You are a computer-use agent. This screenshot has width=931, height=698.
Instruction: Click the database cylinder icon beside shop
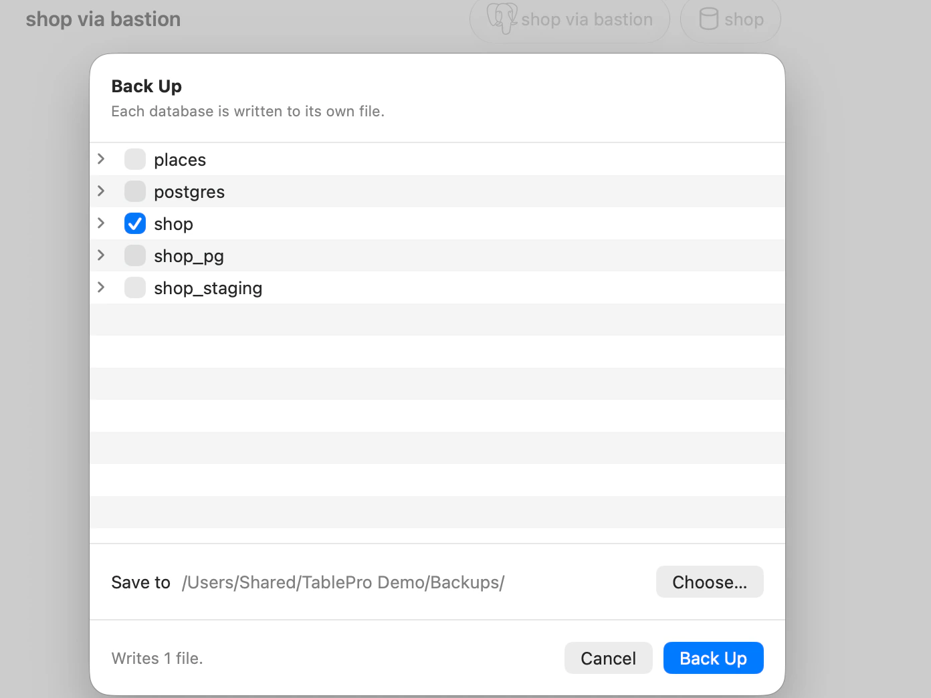pyautogui.click(x=708, y=19)
